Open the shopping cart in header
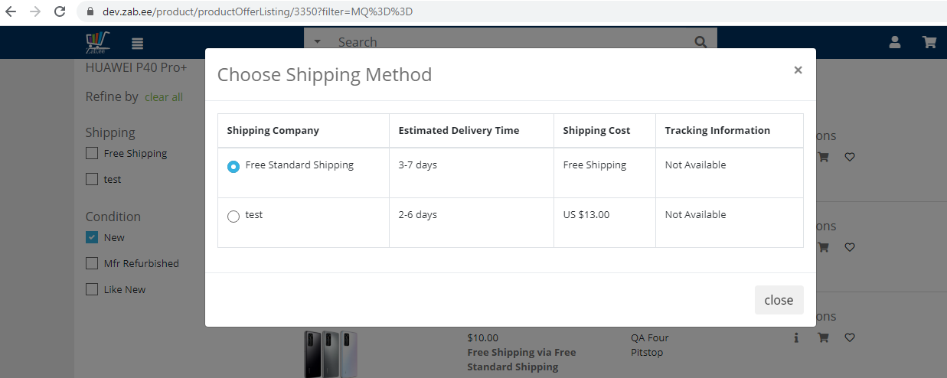This screenshot has height=378, width=947. 929,42
